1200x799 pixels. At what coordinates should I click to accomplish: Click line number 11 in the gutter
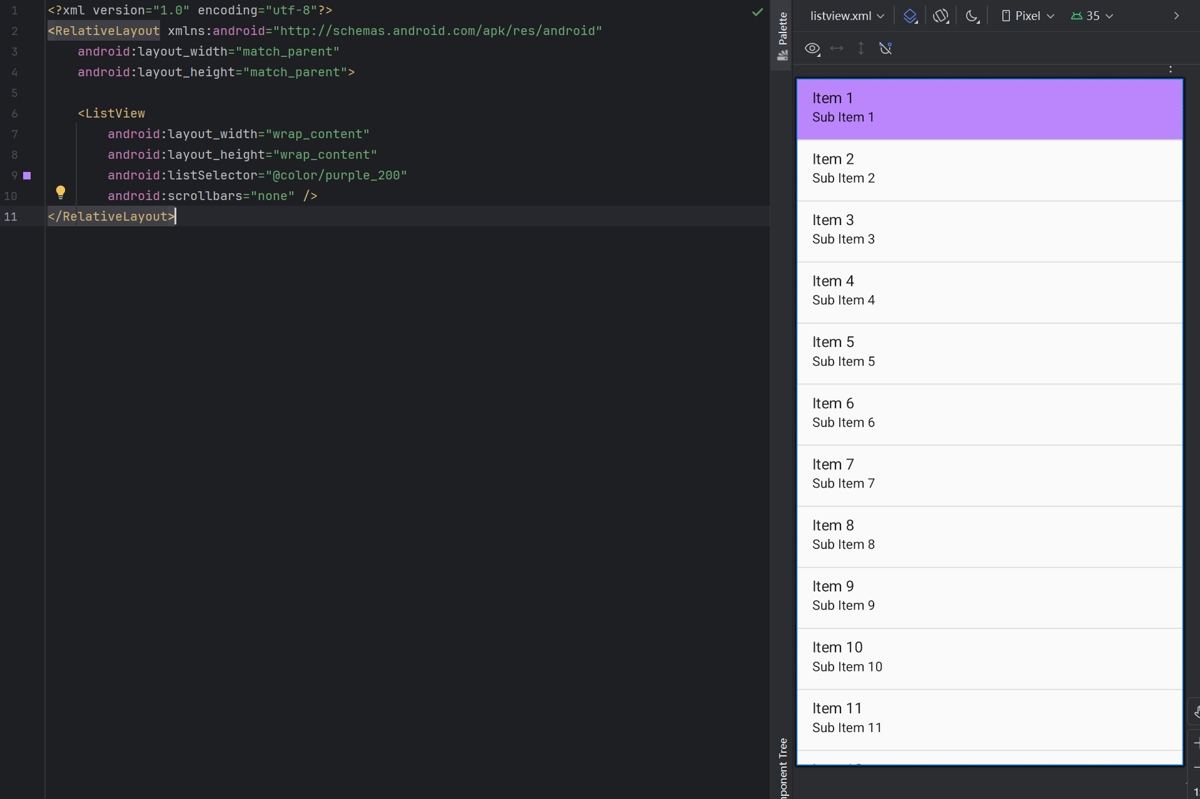click(11, 216)
